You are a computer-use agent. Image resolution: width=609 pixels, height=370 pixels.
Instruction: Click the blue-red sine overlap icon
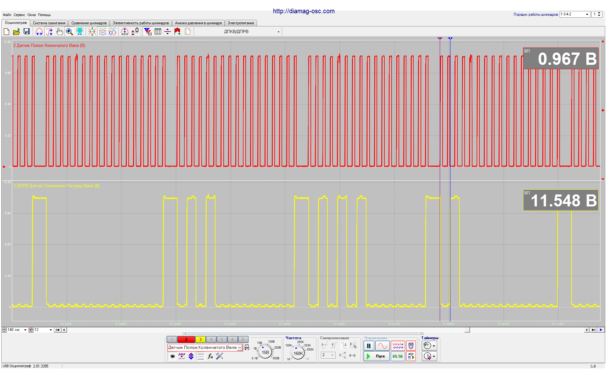[x=113, y=31]
